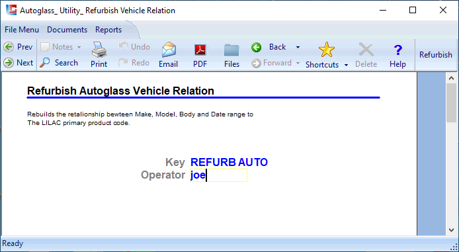Click the Redo arrow icon
The image size is (459, 252).
124,63
